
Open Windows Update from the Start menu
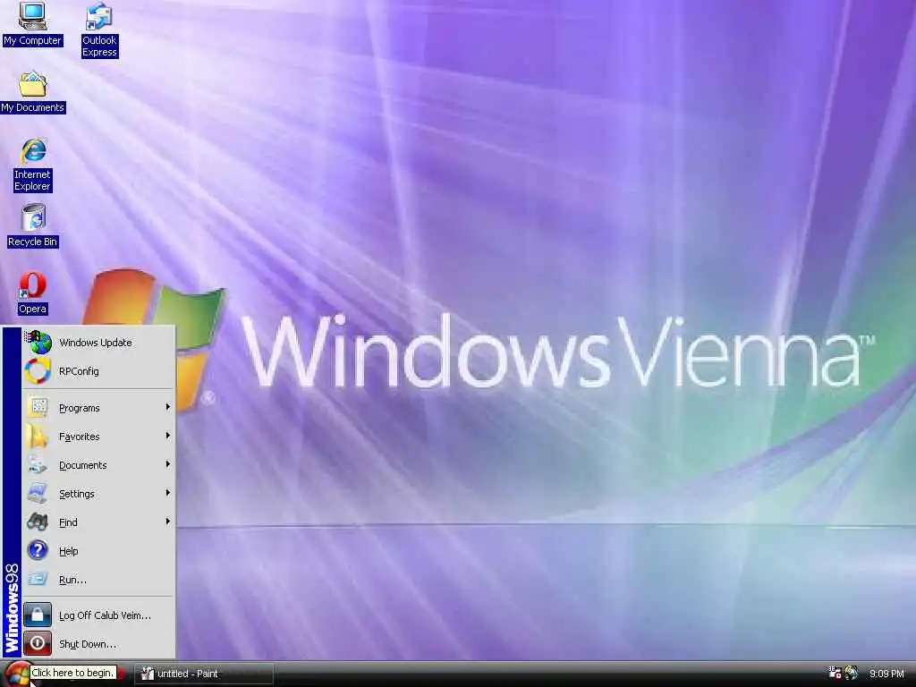(98, 343)
